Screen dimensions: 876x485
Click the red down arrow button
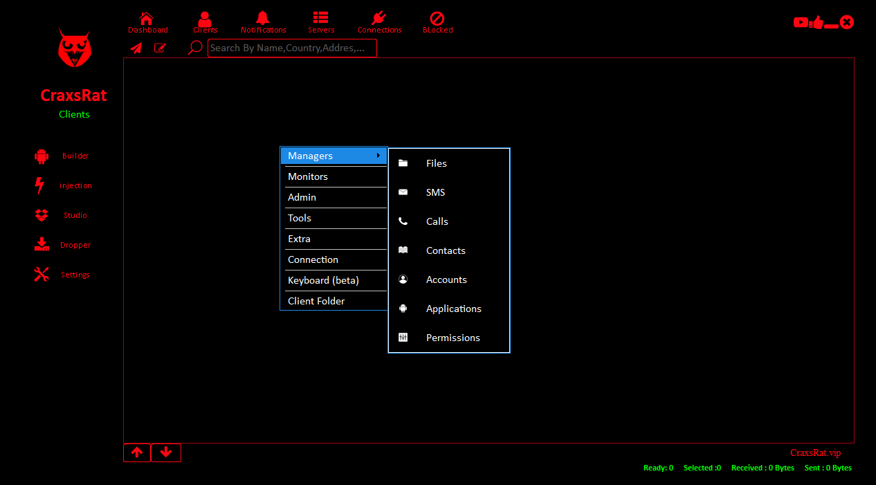pos(166,452)
